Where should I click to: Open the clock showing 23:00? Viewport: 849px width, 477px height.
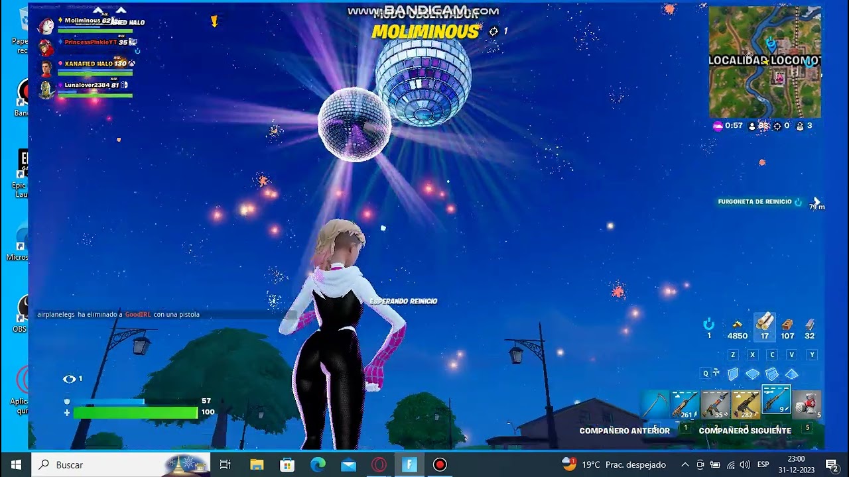click(796, 465)
